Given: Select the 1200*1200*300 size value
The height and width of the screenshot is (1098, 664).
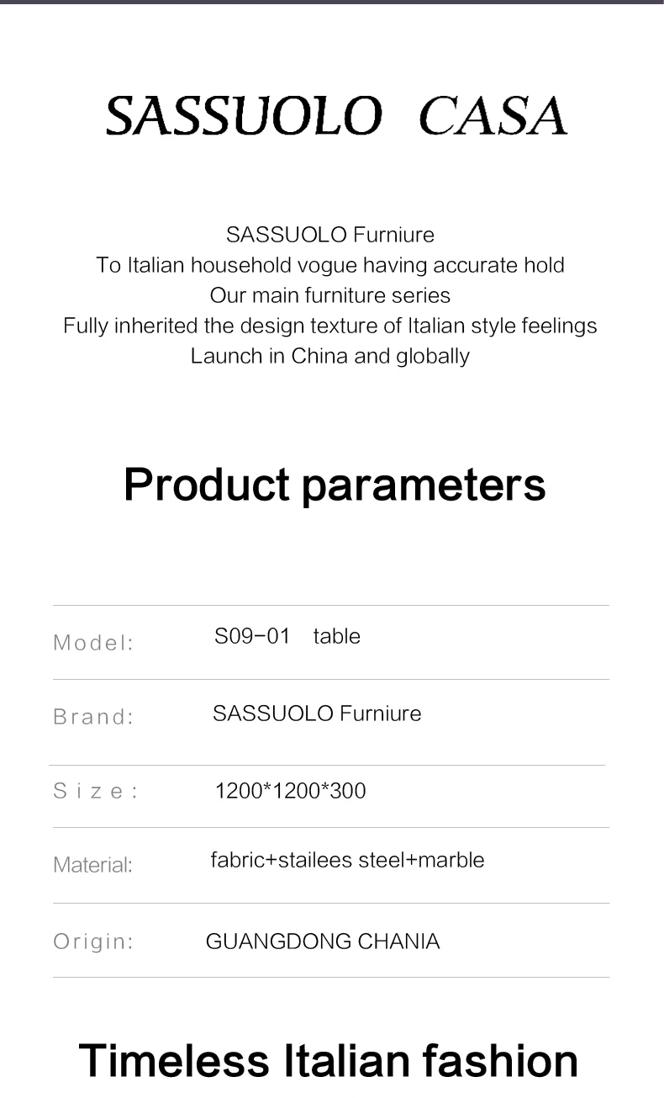Looking at the screenshot, I should [291, 791].
